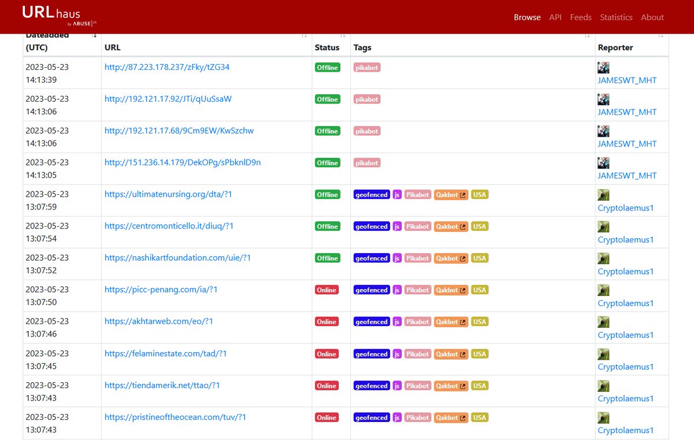
Task: Open the picc-penang.com URL entry
Action: point(161,290)
